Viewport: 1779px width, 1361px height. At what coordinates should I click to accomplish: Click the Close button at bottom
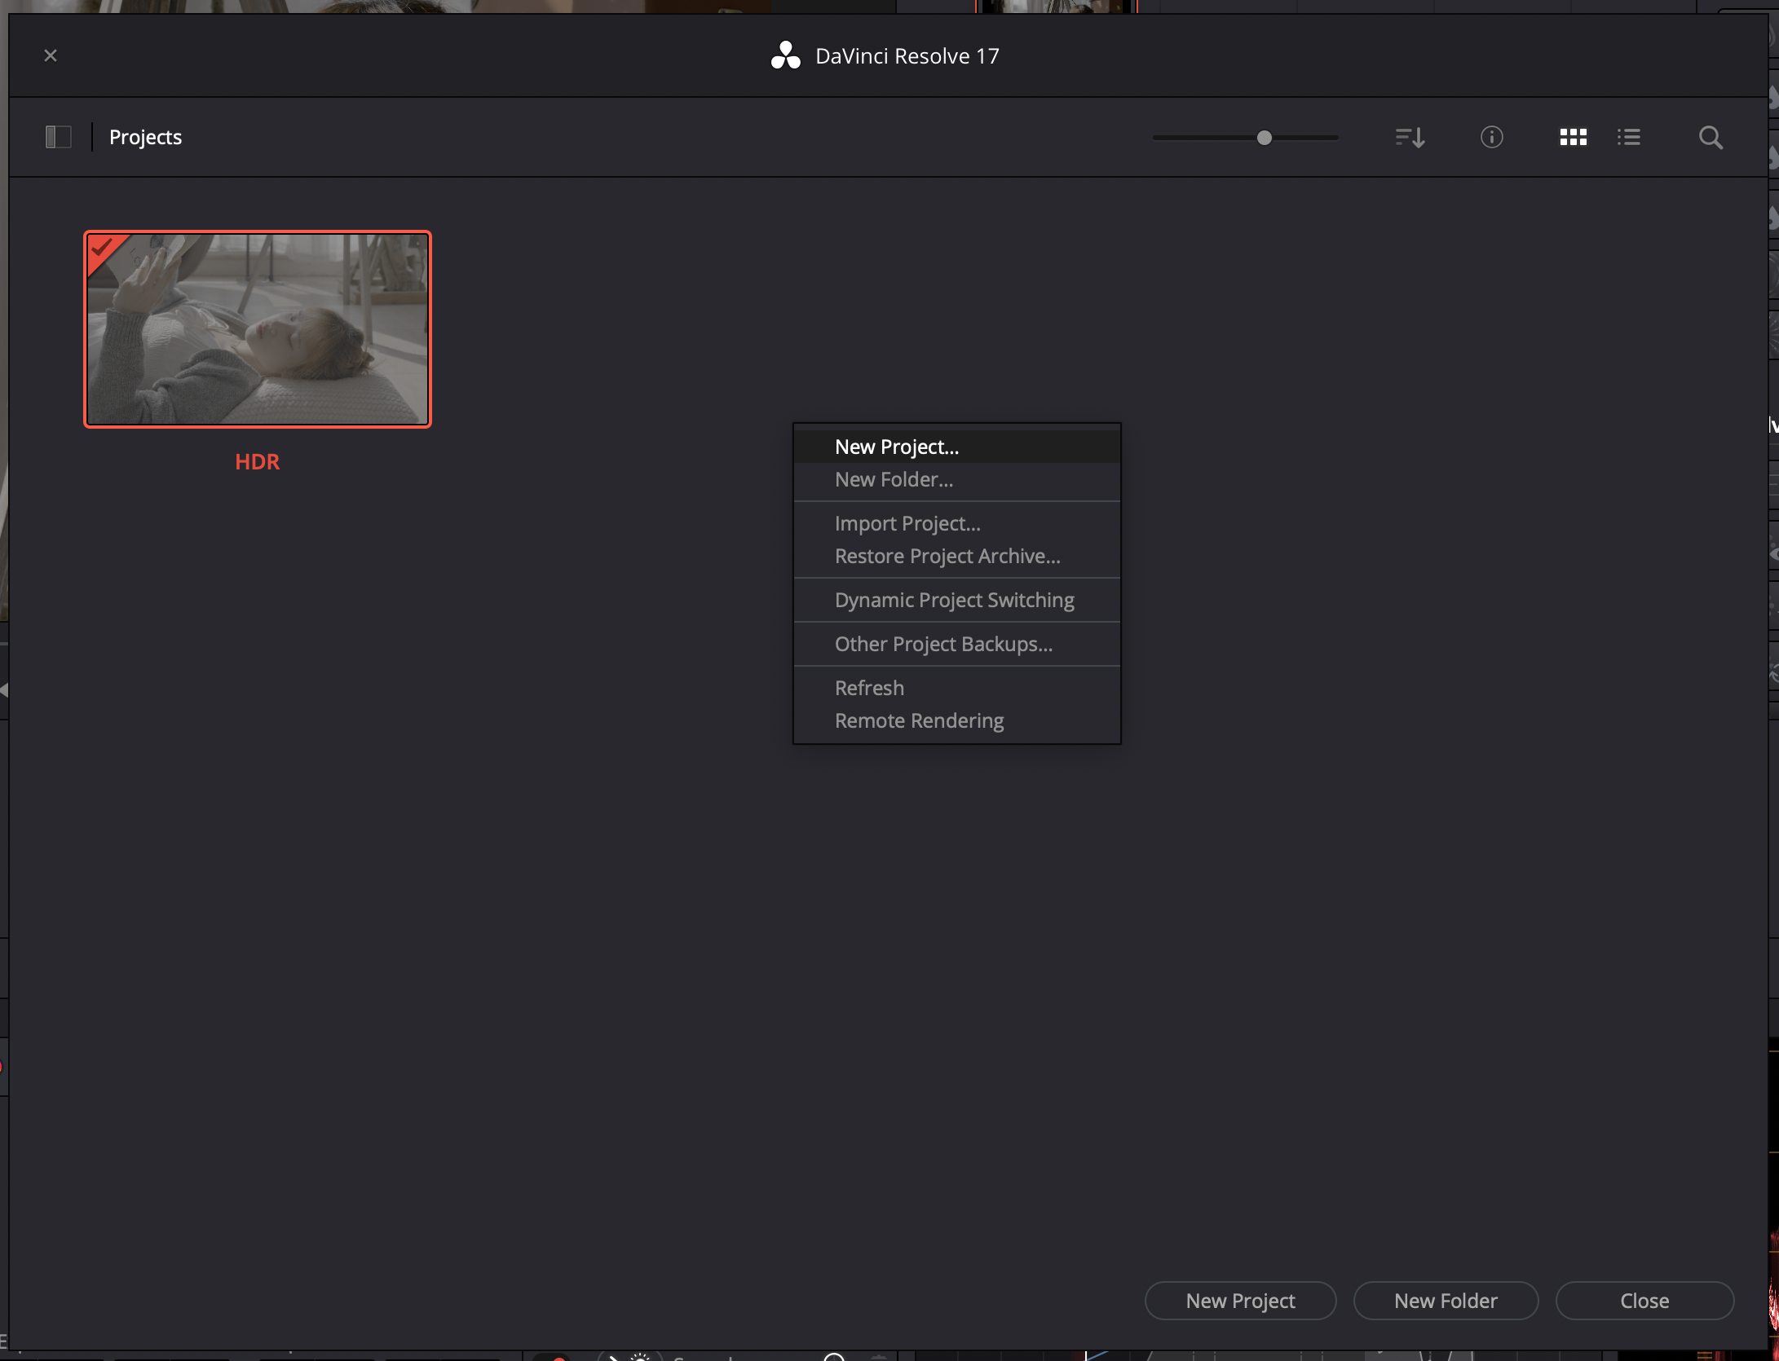point(1644,1301)
